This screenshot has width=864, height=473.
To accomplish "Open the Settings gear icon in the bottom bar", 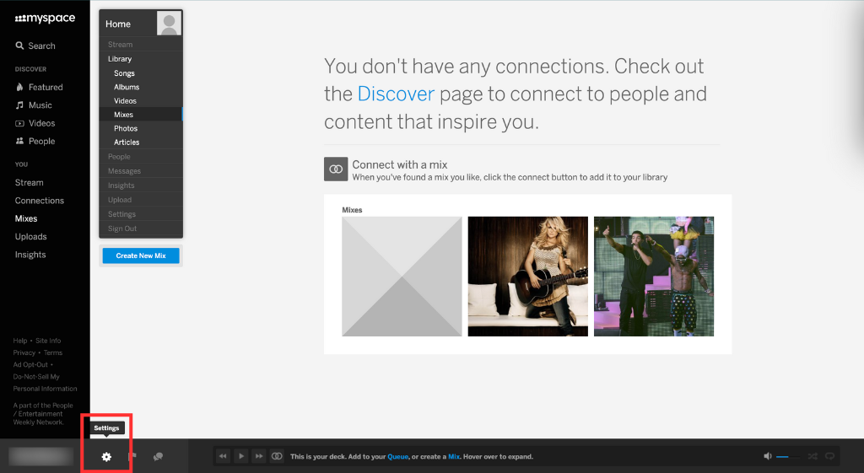I will coord(106,456).
